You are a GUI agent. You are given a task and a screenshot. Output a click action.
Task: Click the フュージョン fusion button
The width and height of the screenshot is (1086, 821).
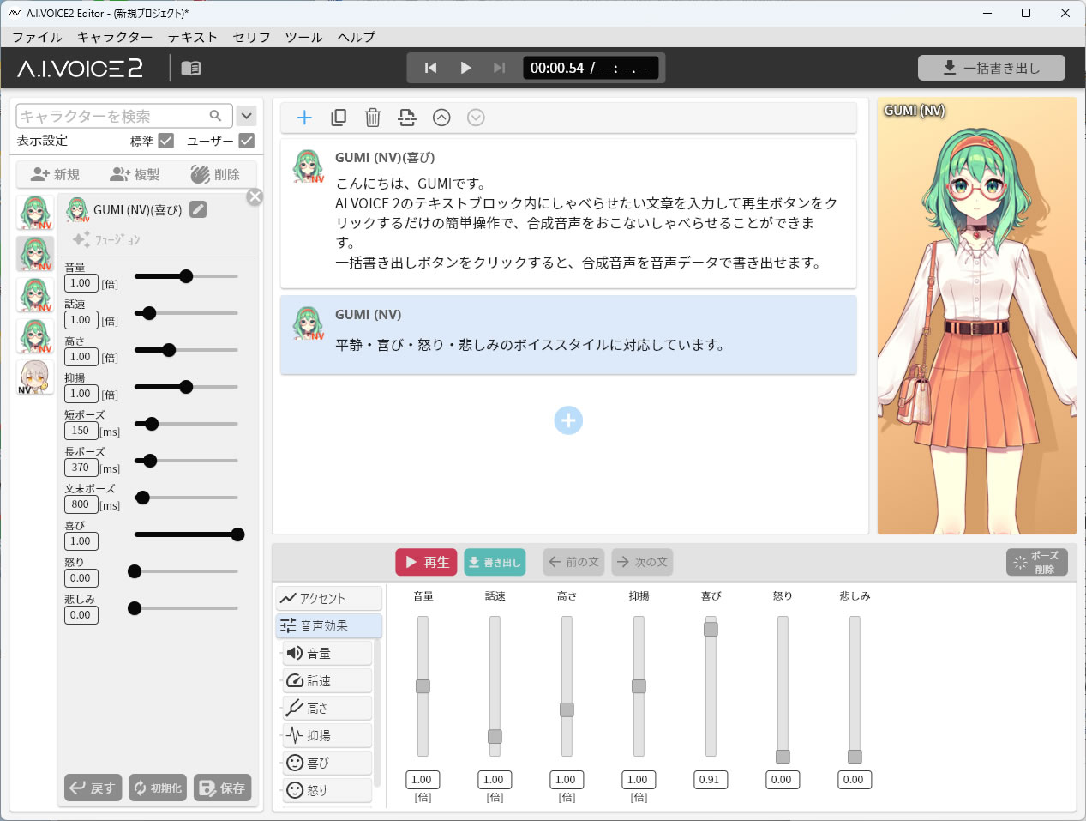tap(106, 239)
